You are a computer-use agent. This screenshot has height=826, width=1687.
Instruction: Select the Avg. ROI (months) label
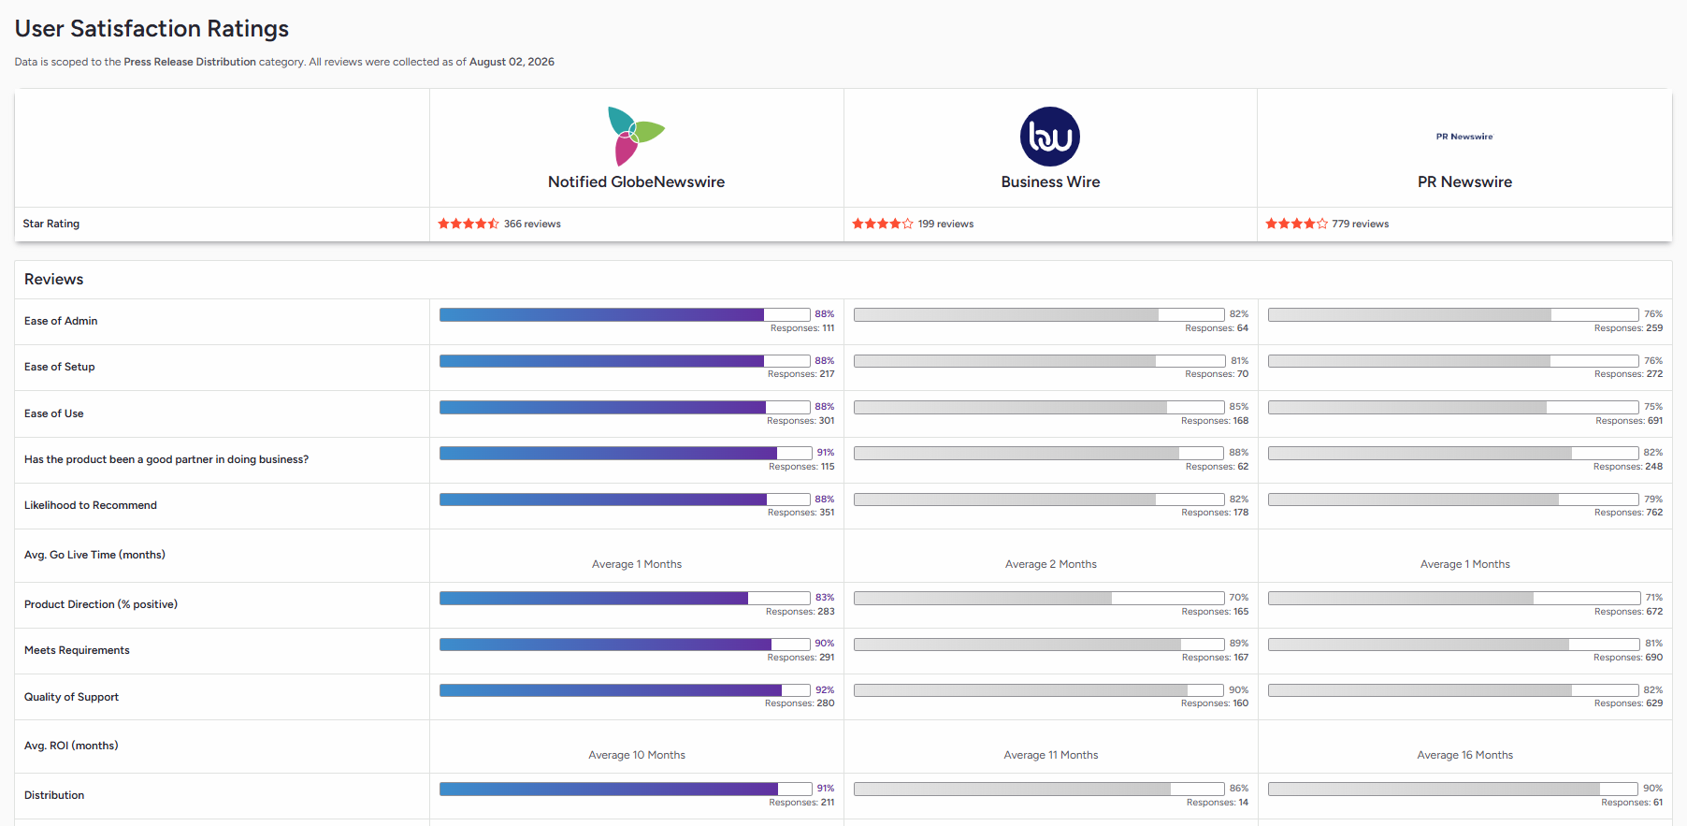71,746
